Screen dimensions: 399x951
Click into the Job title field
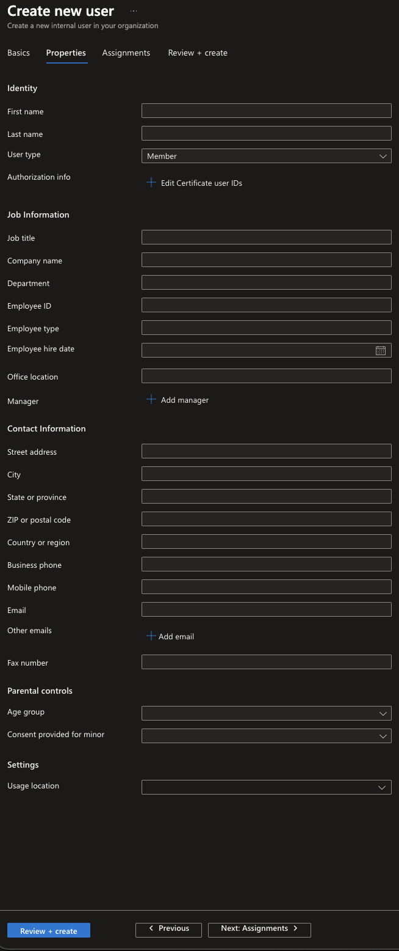[x=266, y=237]
